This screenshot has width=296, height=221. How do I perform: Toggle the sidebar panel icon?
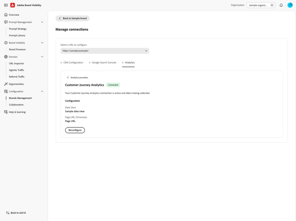click(6, 5)
